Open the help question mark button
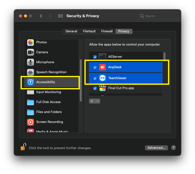 click(x=173, y=148)
